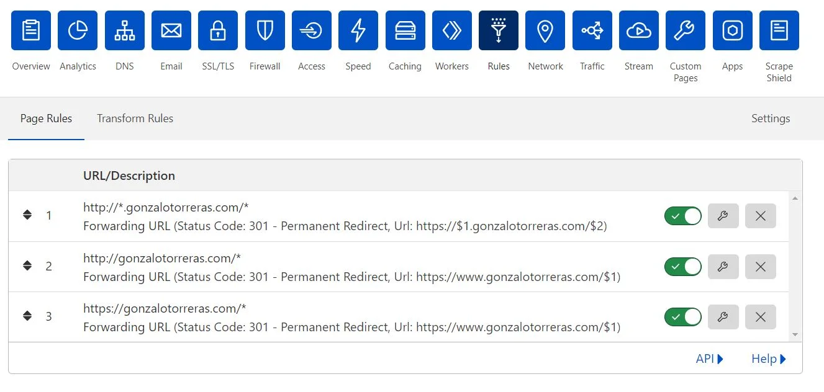Select the https://gonzalotorreras.com/* rule URL

coord(165,308)
